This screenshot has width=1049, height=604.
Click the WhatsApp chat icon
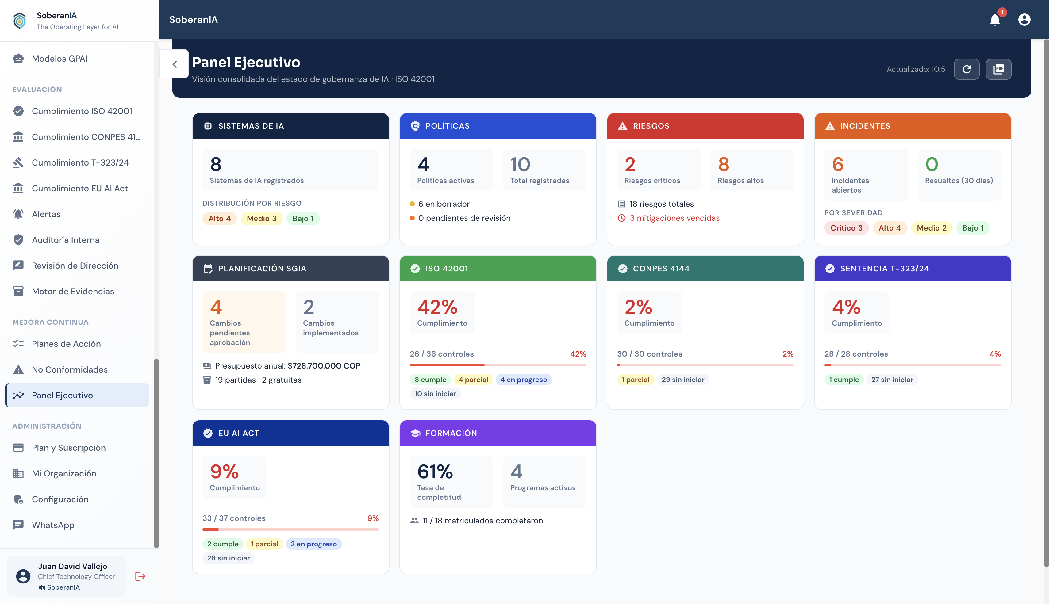click(x=18, y=525)
